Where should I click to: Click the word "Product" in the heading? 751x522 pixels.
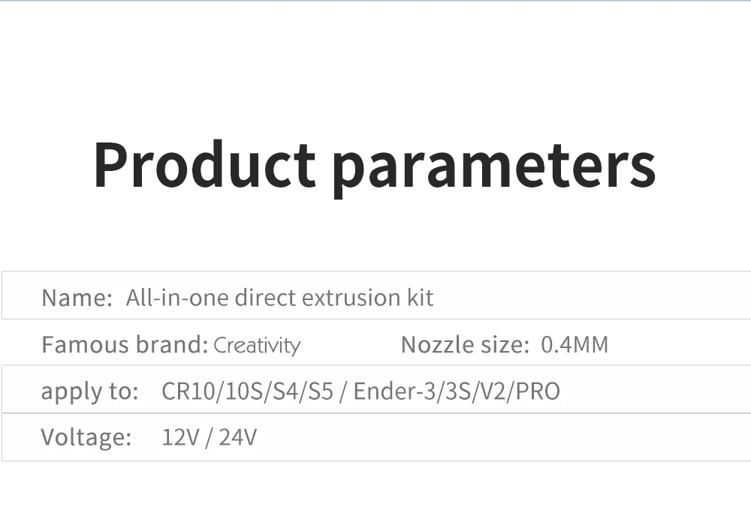pyautogui.click(x=204, y=164)
